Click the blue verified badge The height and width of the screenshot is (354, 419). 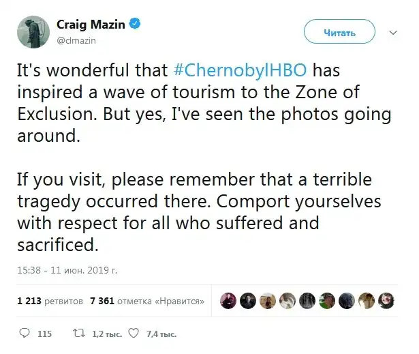point(136,25)
